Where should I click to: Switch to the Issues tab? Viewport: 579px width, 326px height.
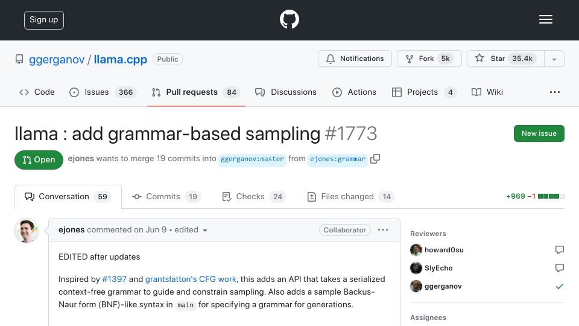click(x=103, y=92)
